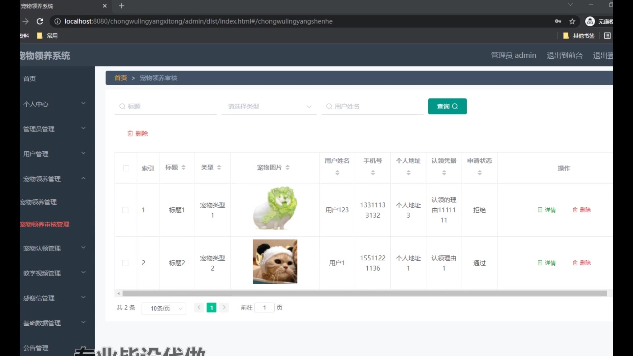View 详情 for the 标题2 row

coord(547,263)
